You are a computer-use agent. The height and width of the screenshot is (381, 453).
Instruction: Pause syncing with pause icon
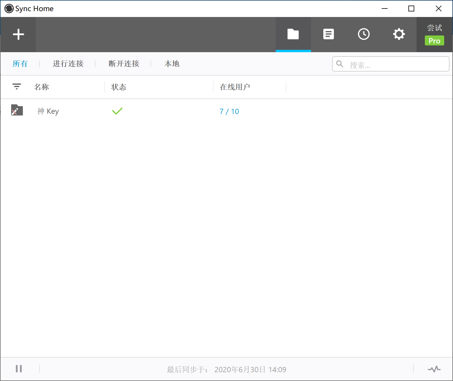19,369
